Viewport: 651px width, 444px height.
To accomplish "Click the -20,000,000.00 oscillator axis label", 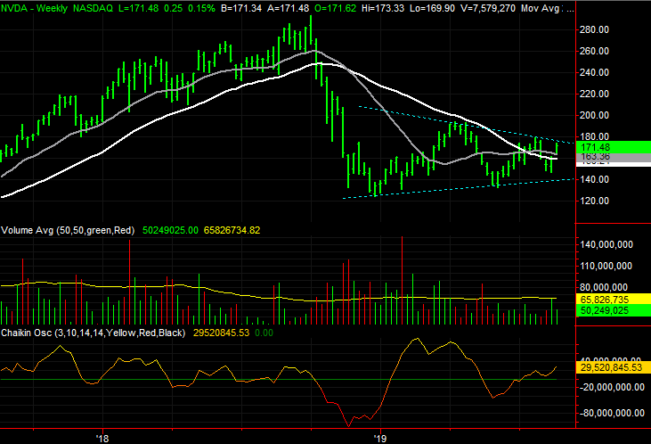I will [x=612, y=387].
